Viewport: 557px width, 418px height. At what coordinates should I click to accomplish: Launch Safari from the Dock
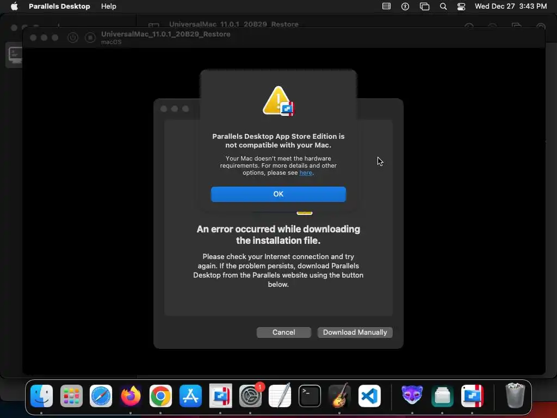click(x=101, y=396)
